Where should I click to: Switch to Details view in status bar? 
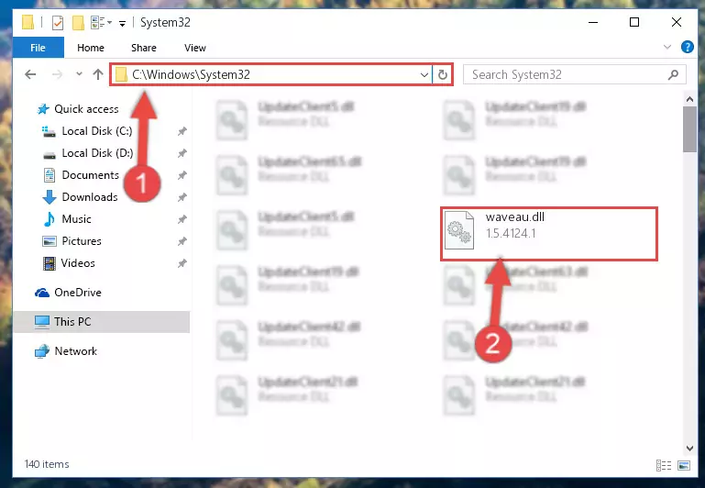pyautogui.click(x=664, y=465)
